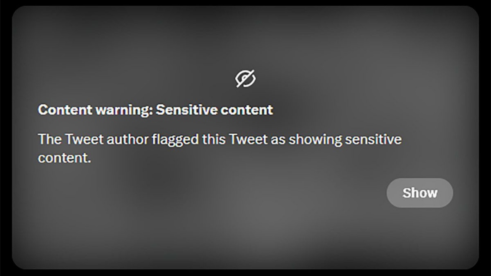Click the phrase 'showing sensitive' in the warning
Viewport: 491px width, 276px height.
345,140
